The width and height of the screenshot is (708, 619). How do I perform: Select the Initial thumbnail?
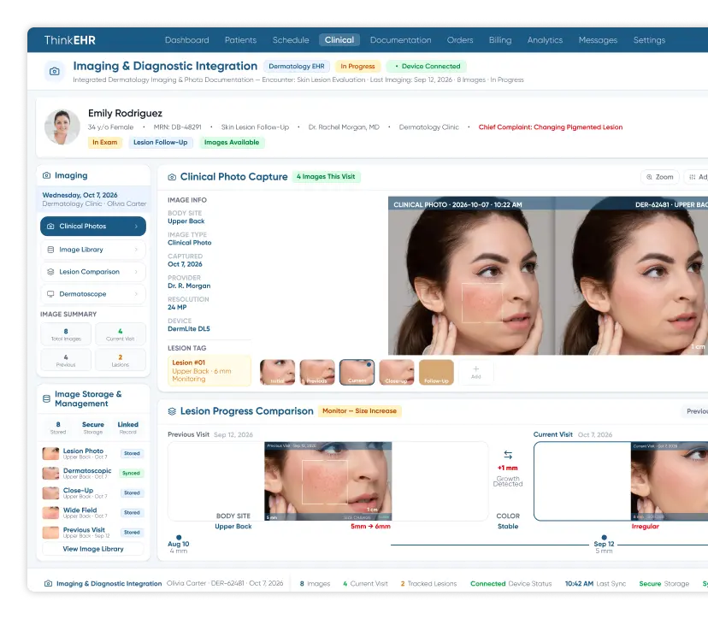coord(277,372)
